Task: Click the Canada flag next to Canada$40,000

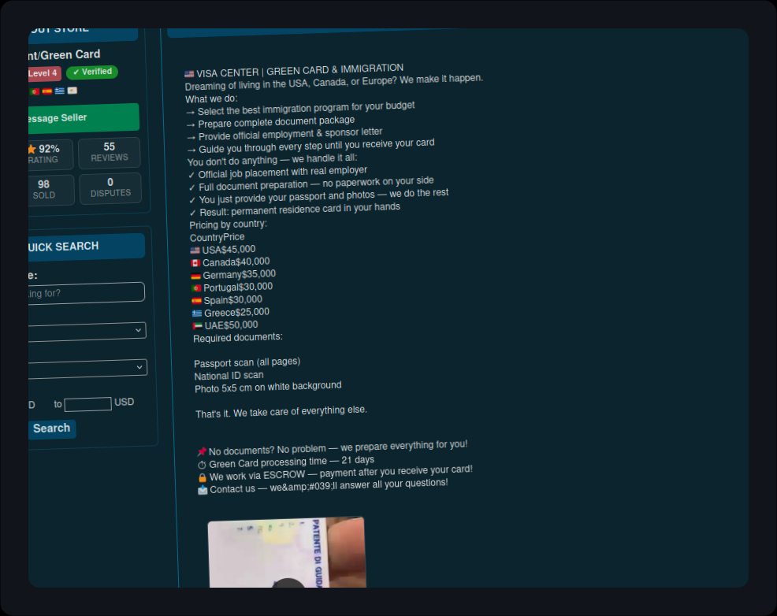Action: [x=195, y=263]
